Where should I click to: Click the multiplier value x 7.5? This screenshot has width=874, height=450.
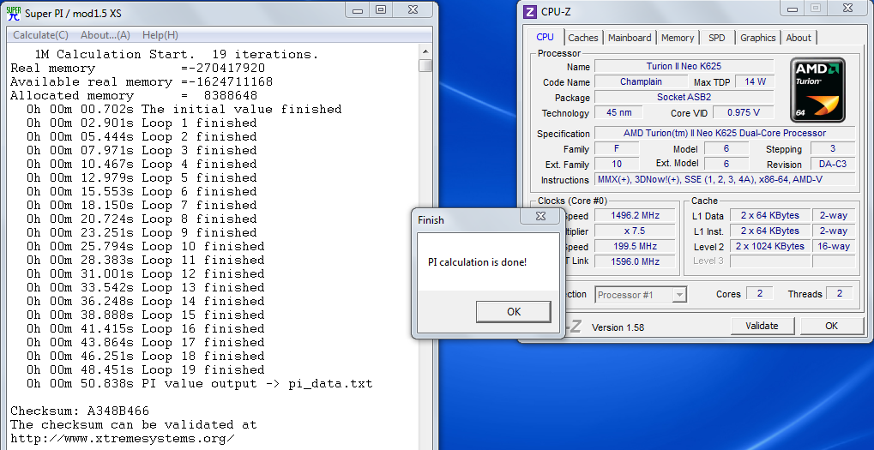[635, 231]
